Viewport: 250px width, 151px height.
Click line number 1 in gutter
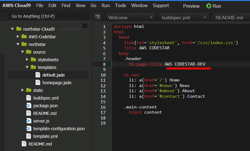(104, 27)
